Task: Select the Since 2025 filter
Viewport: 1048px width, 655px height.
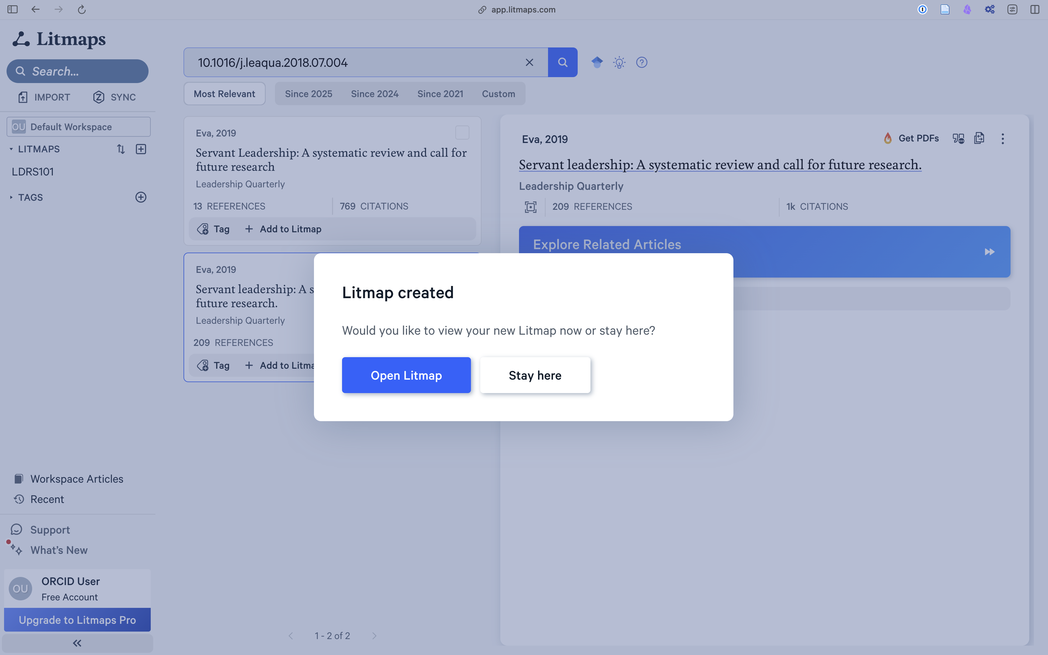Action: pyautogui.click(x=308, y=94)
